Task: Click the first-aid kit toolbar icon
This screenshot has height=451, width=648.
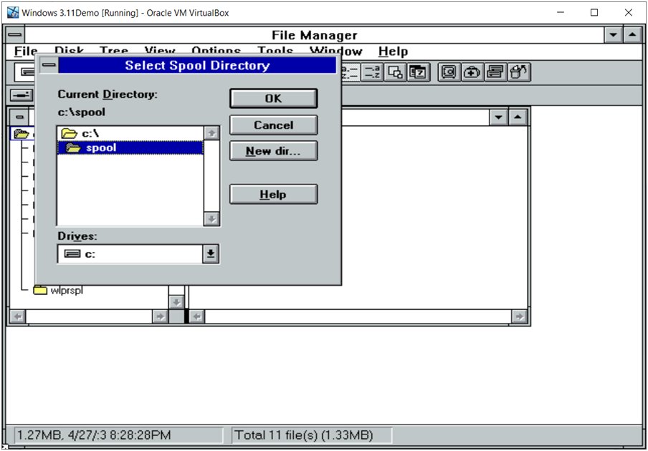Action: coord(472,72)
